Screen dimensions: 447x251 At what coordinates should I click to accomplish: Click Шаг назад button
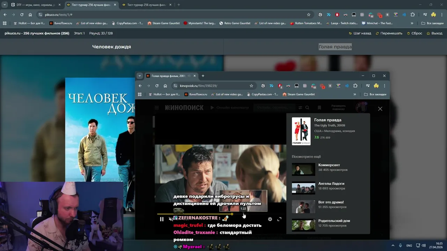click(x=360, y=33)
